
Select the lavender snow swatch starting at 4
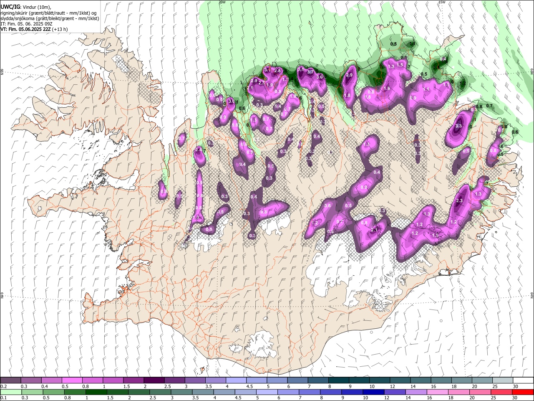(x=236, y=381)
